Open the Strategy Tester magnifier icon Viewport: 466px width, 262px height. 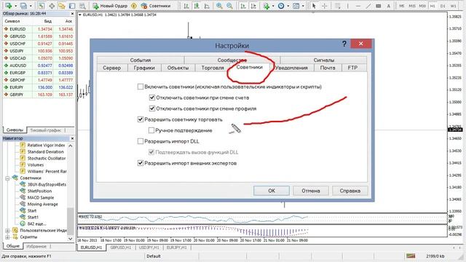pos(82,6)
